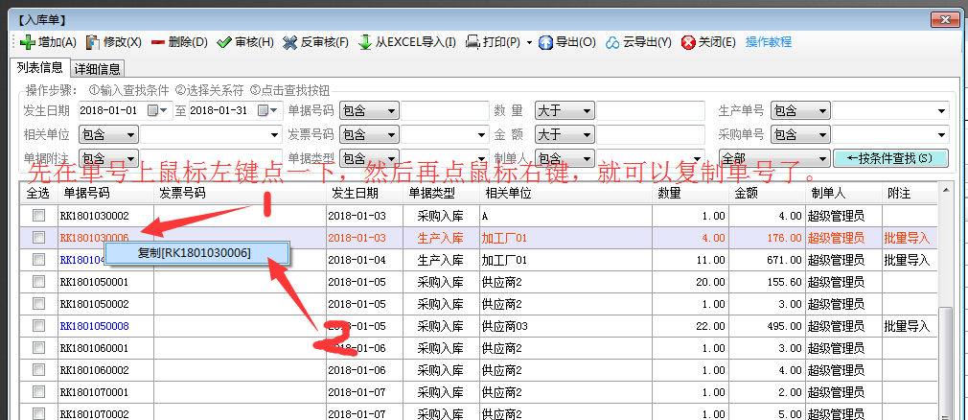The image size is (968, 420).
Task: Tick the checkbox for row RK1801030002
Action: (x=38, y=216)
